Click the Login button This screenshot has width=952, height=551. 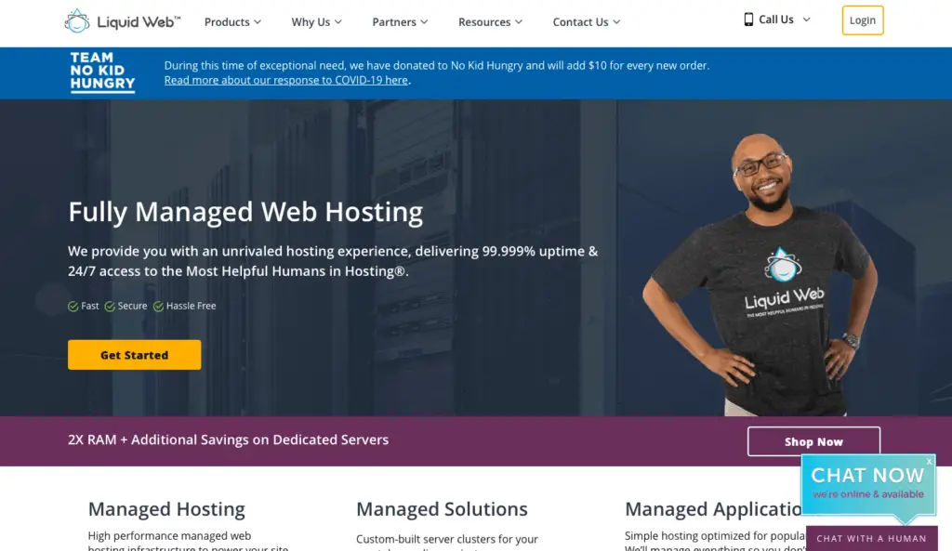tap(862, 20)
